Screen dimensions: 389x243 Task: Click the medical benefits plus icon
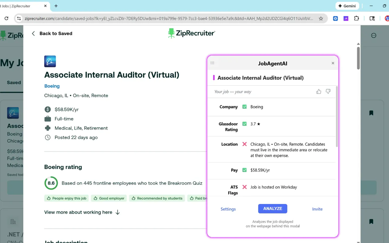[x=48, y=128]
